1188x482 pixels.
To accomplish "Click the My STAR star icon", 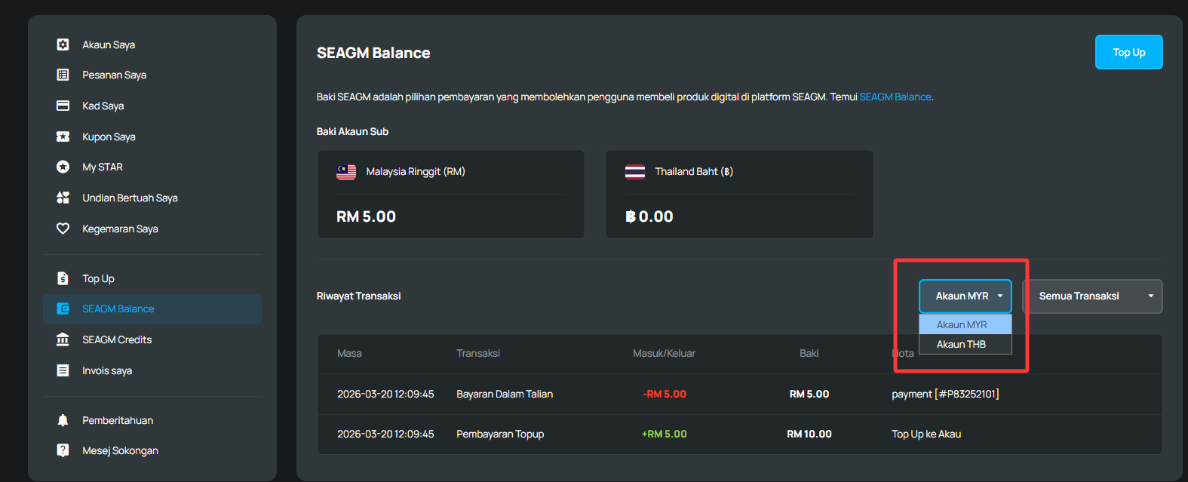I will (x=63, y=167).
